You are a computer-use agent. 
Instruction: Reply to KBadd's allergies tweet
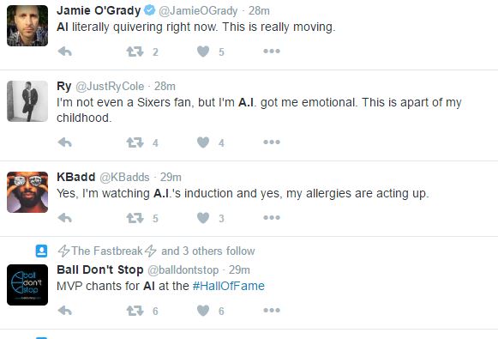[x=65, y=218]
